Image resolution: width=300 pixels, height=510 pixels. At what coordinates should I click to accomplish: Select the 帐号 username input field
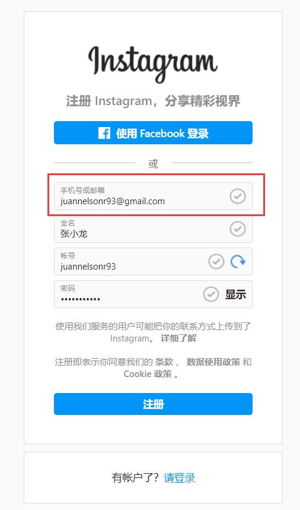(x=153, y=261)
